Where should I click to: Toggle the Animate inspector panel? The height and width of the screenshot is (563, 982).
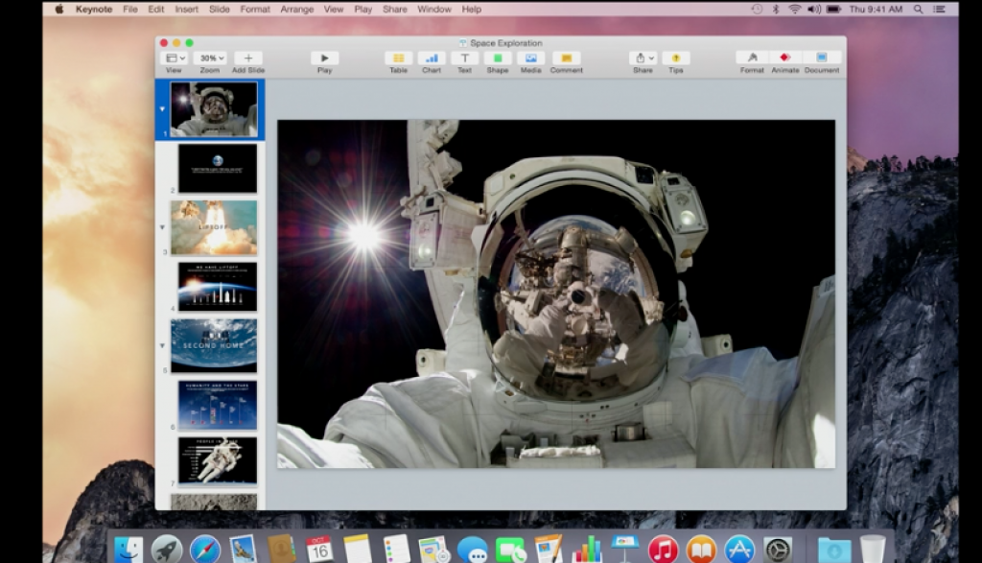point(784,59)
